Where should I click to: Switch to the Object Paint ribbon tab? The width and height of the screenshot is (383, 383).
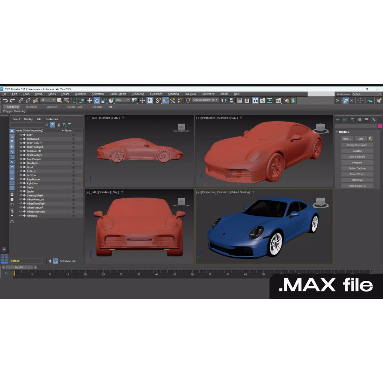pyautogui.click(x=74, y=107)
